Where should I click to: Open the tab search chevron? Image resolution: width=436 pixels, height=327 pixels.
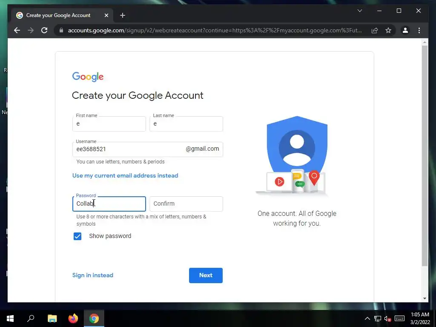tap(359, 11)
